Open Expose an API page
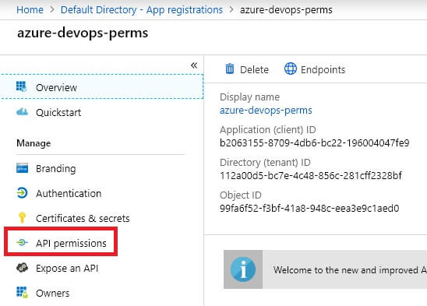The image size is (427, 306). [x=67, y=268]
